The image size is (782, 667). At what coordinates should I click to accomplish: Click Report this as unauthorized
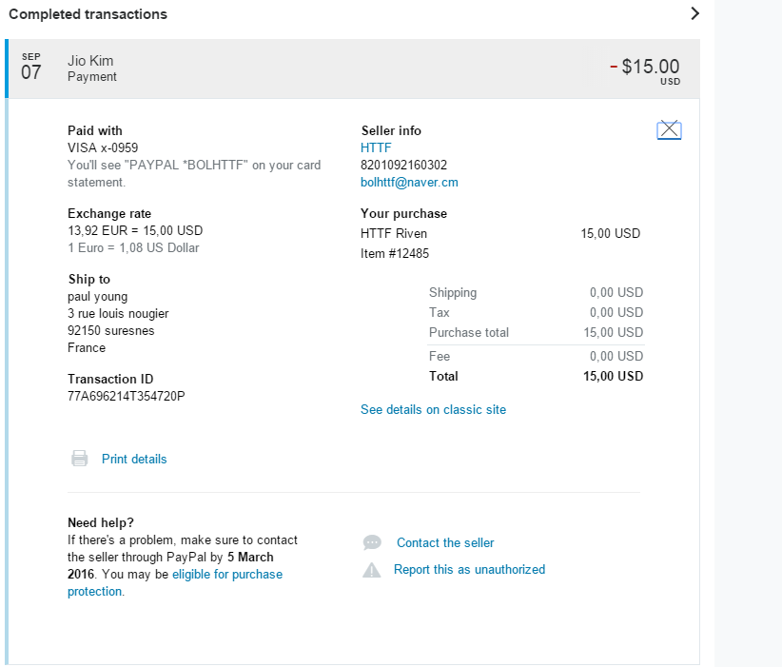pos(469,569)
